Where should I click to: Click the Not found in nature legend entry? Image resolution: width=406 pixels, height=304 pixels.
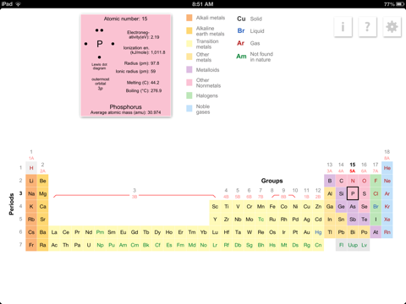coord(255,57)
